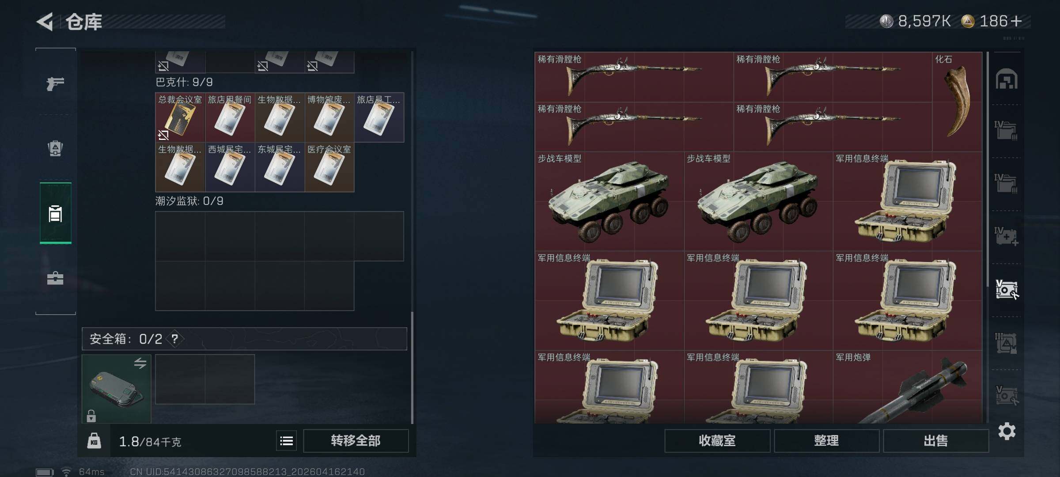Open the briefcase tab in left sidebar
Screen dimensions: 1060x477
[55, 278]
